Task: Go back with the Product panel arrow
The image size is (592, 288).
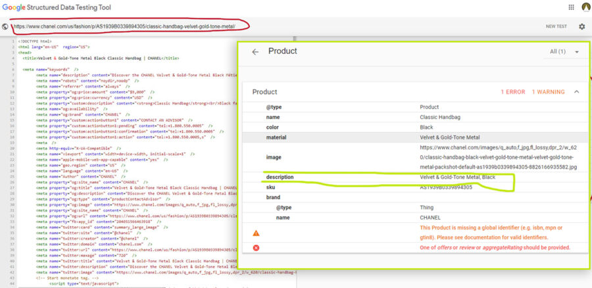Action: (255, 52)
